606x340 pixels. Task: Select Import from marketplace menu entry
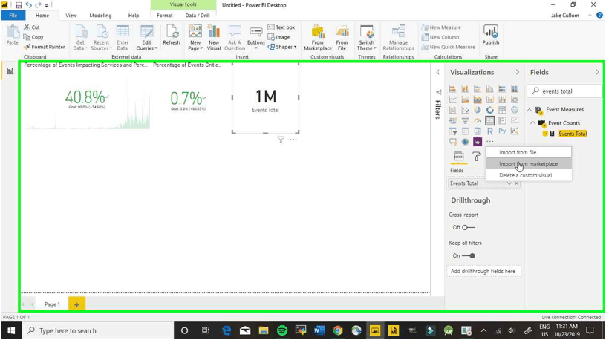[528, 164]
